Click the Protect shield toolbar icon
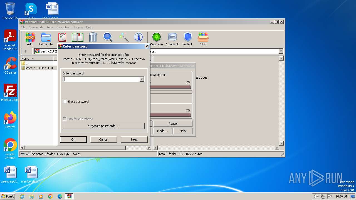Viewport: 356px width, 200px height. [187, 39]
